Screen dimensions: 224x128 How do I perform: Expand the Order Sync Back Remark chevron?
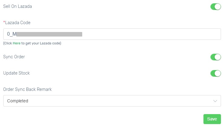click(215, 101)
